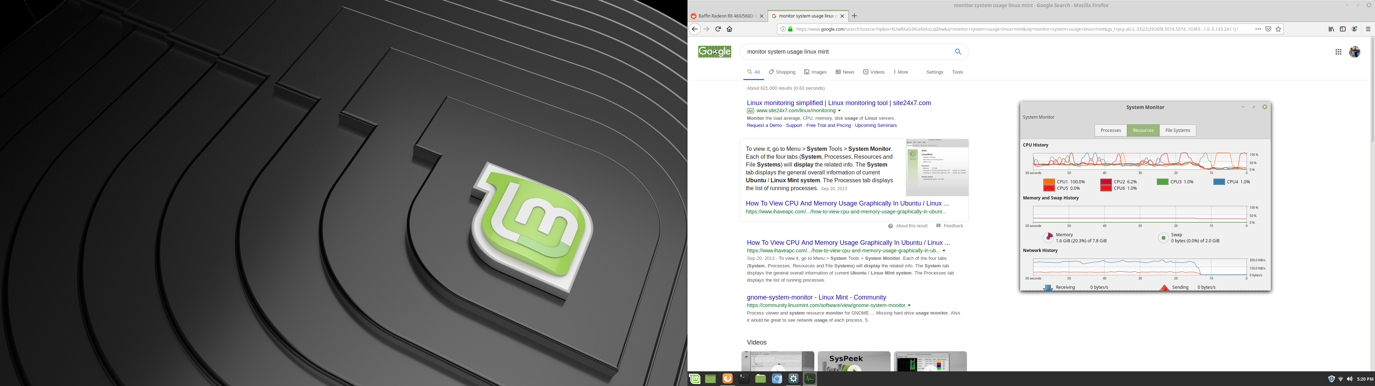Image resolution: width=1375 pixels, height=386 pixels.
Task: Select Resources tab in System Monitor
Action: pyautogui.click(x=1143, y=130)
